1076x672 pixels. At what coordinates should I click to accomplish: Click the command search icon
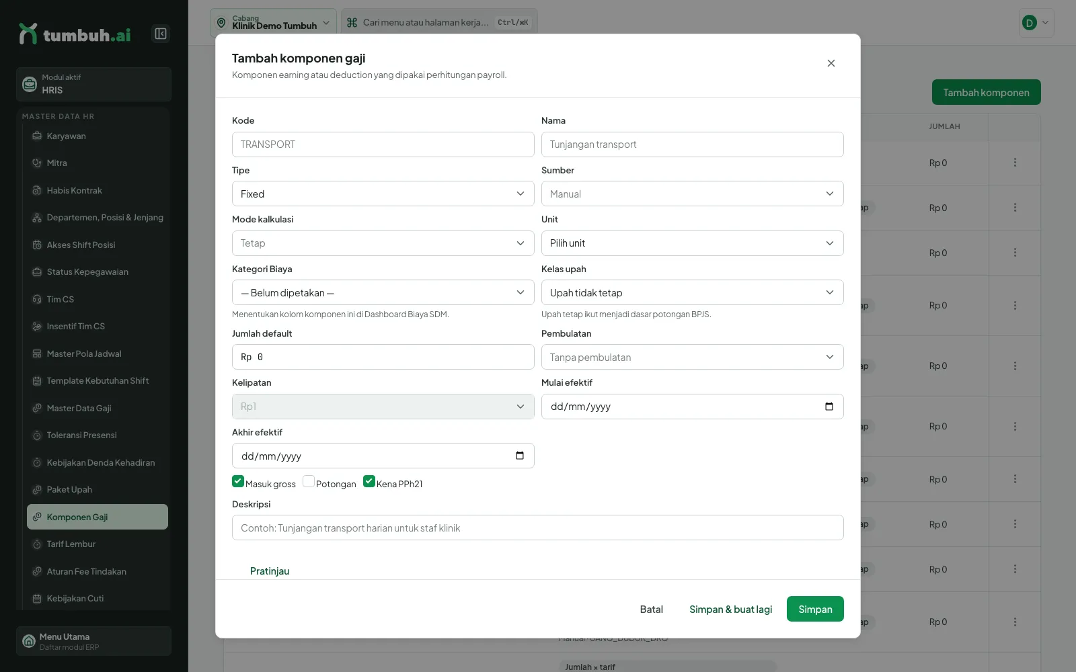tap(352, 23)
